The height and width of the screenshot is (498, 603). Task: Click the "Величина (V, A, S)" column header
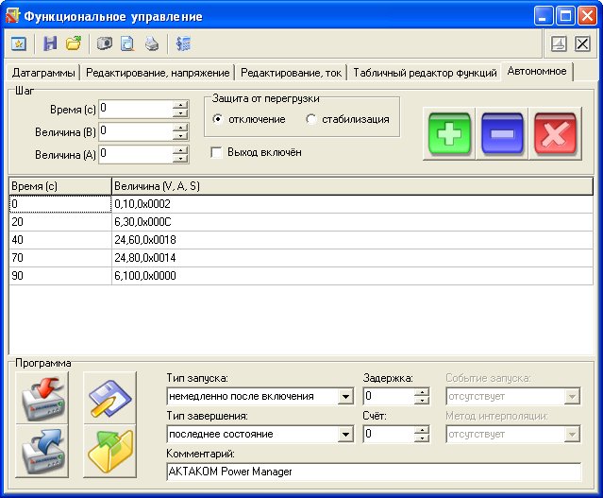tap(349, 186)
